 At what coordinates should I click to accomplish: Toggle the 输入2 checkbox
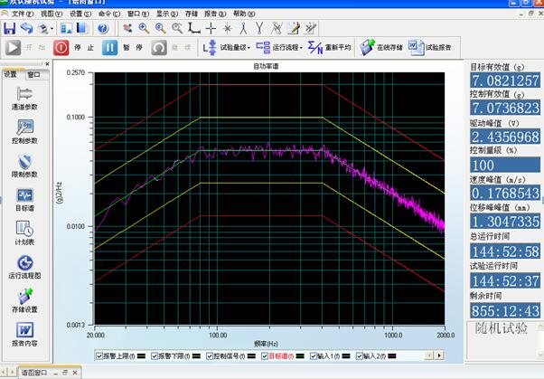[360, 356]
